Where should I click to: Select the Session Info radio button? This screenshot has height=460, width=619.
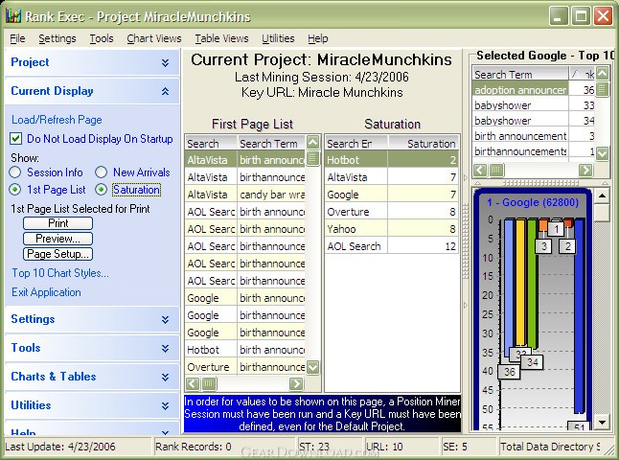pos(15,172)
